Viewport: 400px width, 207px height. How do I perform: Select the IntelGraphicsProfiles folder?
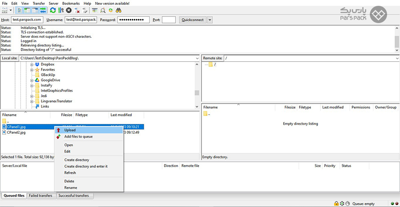56,91
